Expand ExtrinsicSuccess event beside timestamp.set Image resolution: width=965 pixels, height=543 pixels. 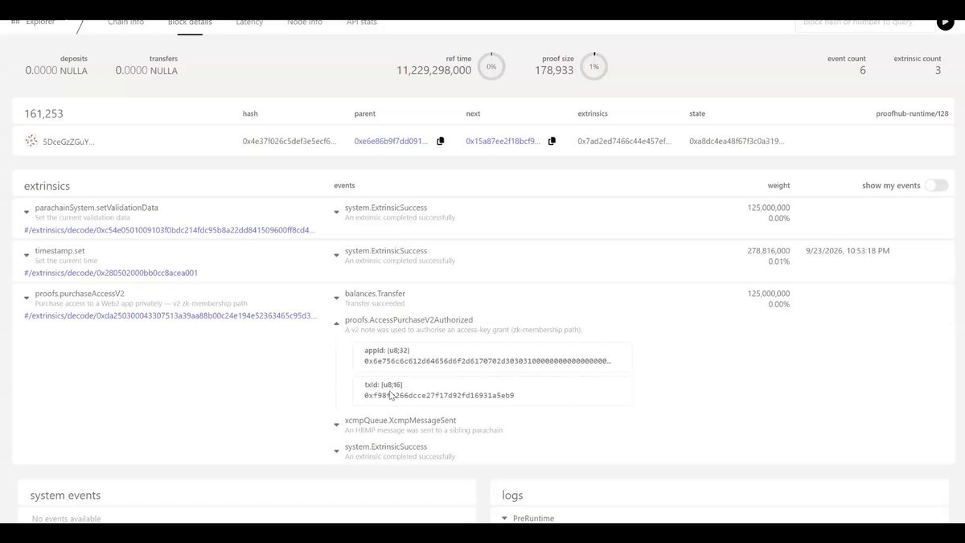pos(337,255)
